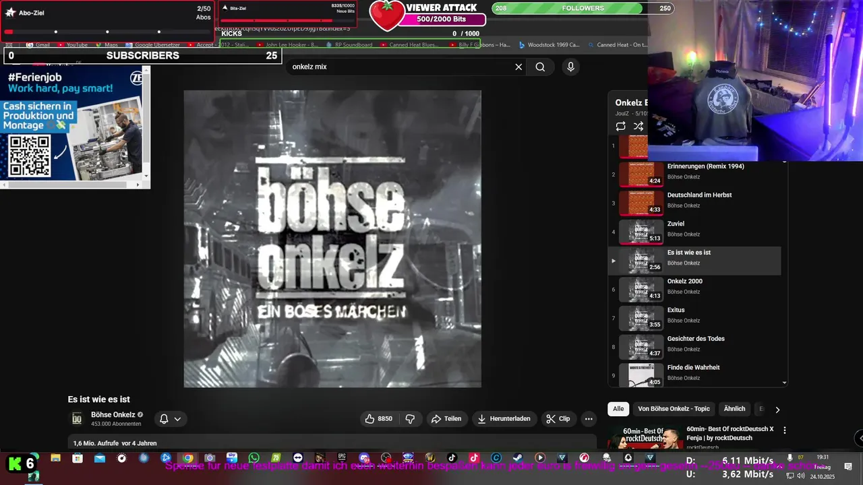Open Google Chrome from taskbar
Image resolution: width=863 pixels, height=485 pixels.
point(188,458)
